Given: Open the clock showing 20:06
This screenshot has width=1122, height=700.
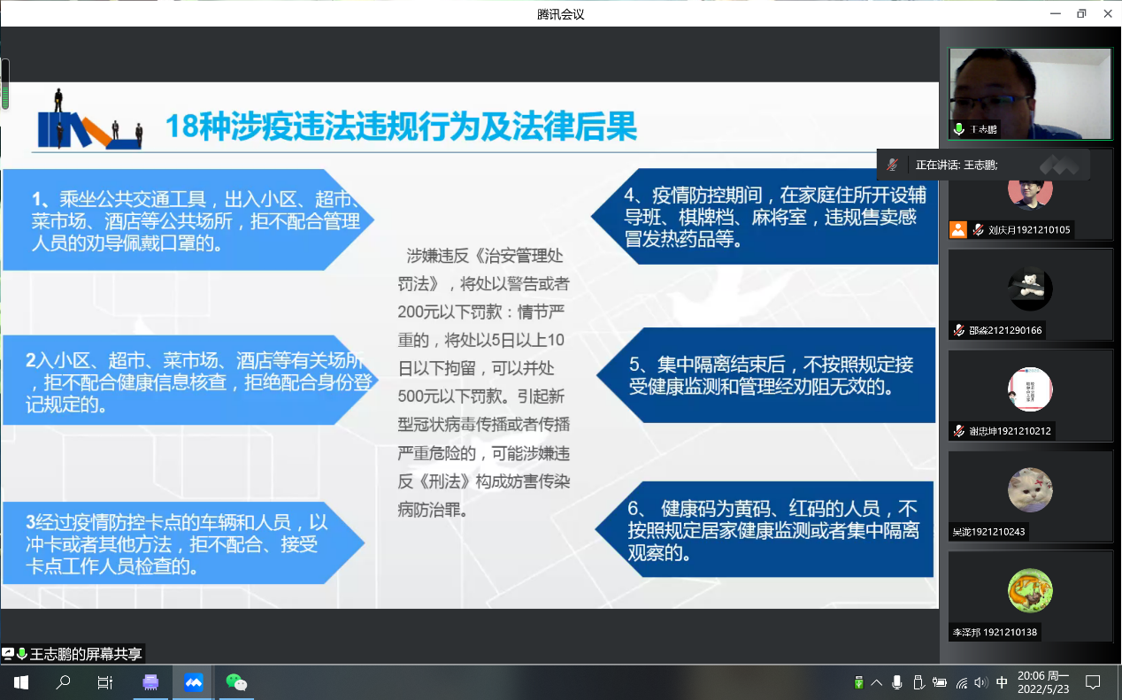Looking at the screenshot, I should coord(1043,682).
